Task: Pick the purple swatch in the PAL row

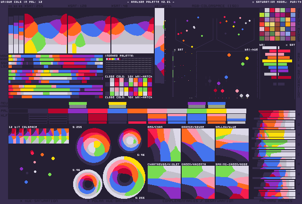Action: [x=78, y=111]
